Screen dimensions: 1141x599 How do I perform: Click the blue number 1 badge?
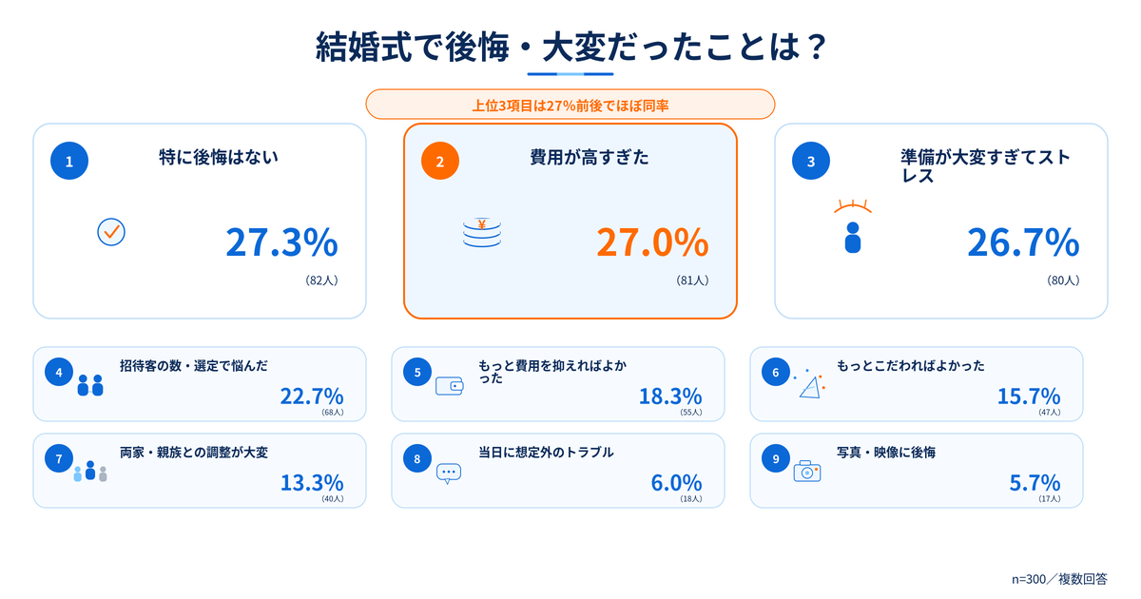pyautogui.click(x=68, y=162)
